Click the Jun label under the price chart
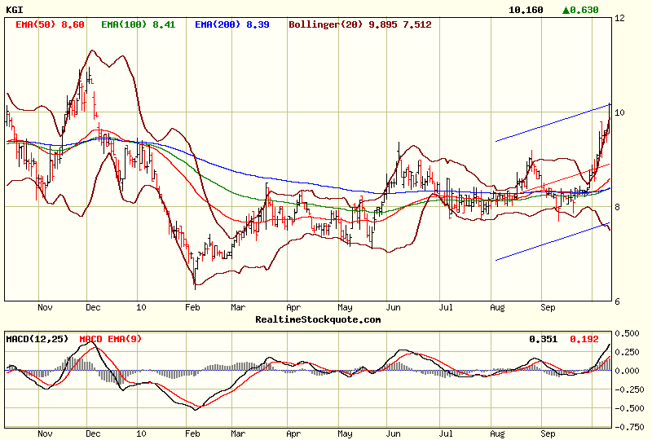Viewport: 652px width, 440px height. click(393, 307)
